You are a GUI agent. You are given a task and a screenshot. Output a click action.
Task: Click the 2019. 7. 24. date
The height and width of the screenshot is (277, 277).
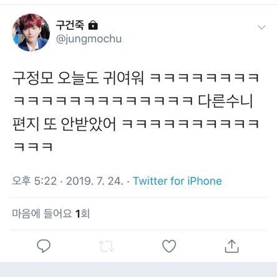point(95,181)
